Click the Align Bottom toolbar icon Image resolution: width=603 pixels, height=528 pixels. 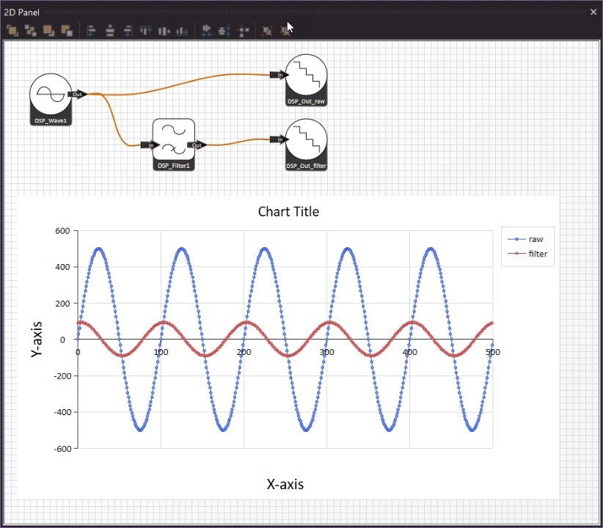click(181, 31)
